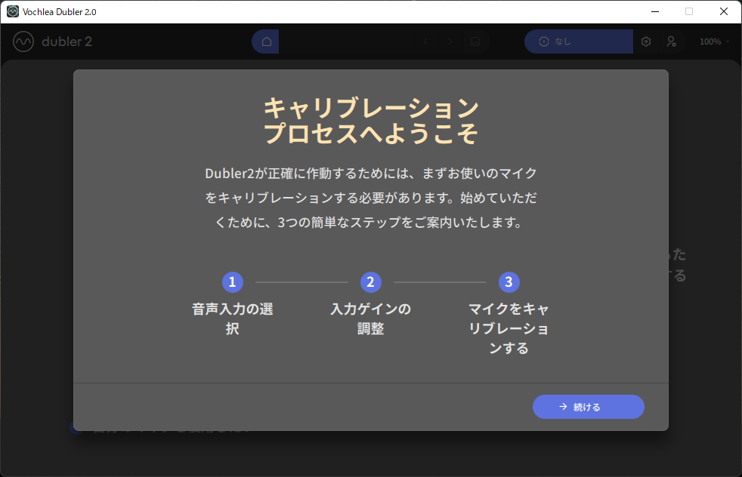Image resolution: width=742 pixels, height=477 pixels.
Task: Click the 入力ゲインの調整 step label
Action: click(x=370, y=319)
